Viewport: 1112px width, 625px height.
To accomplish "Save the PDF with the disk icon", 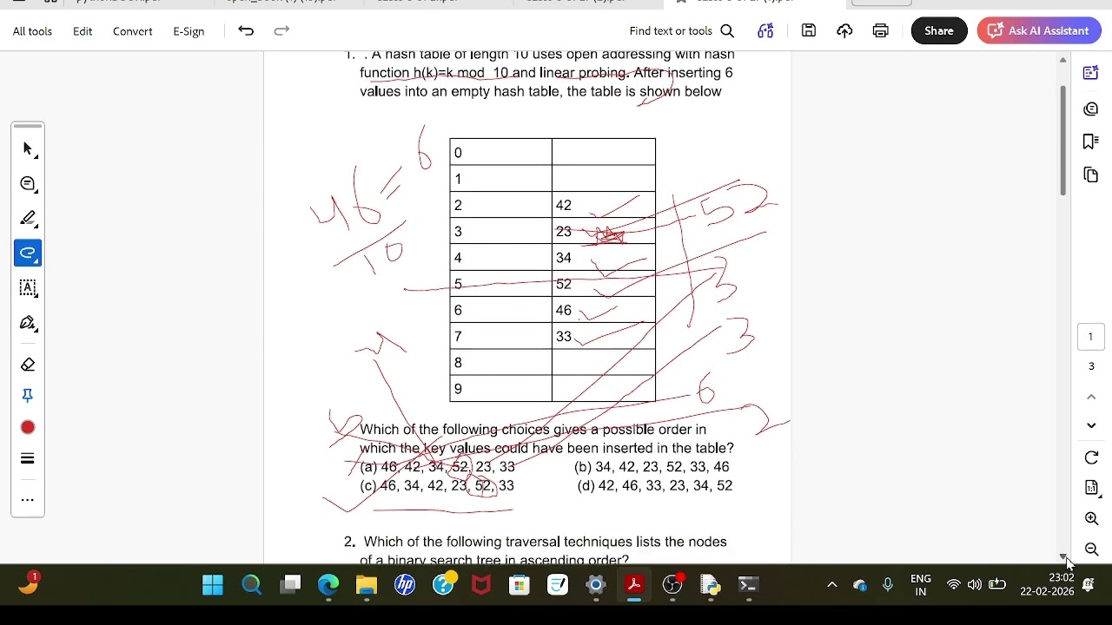I will pos(809,31).
